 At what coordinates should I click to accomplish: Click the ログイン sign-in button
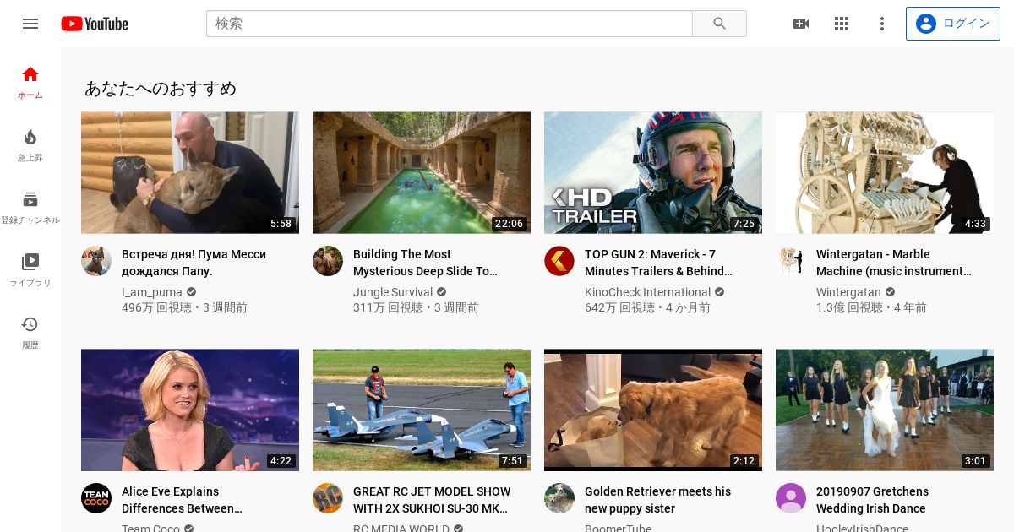953,24
